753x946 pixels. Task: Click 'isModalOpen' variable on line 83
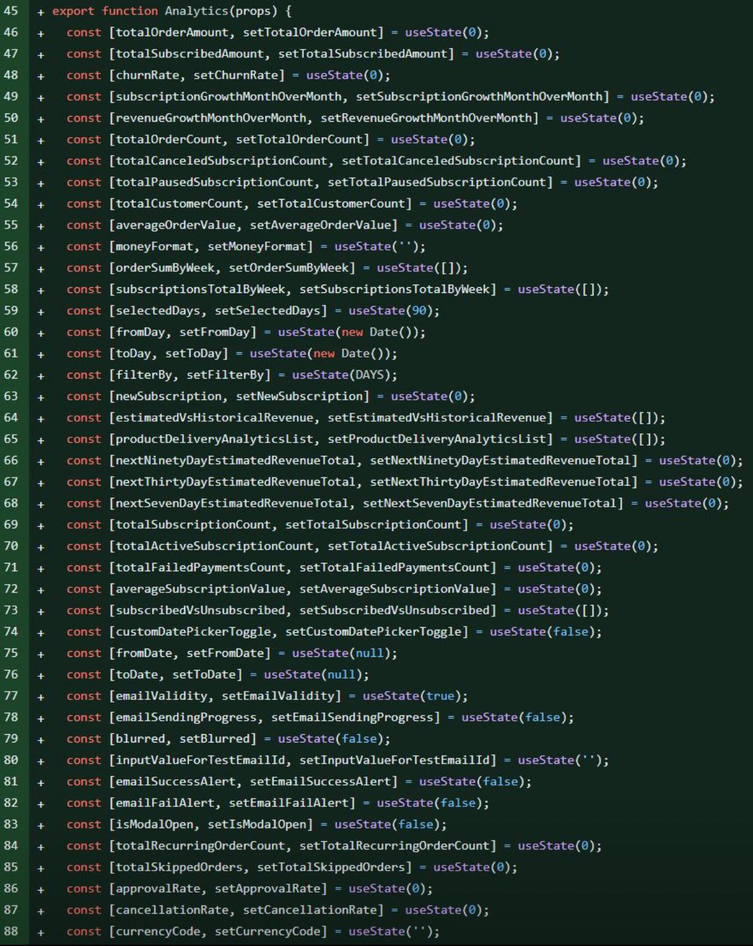tap(154, 823)
